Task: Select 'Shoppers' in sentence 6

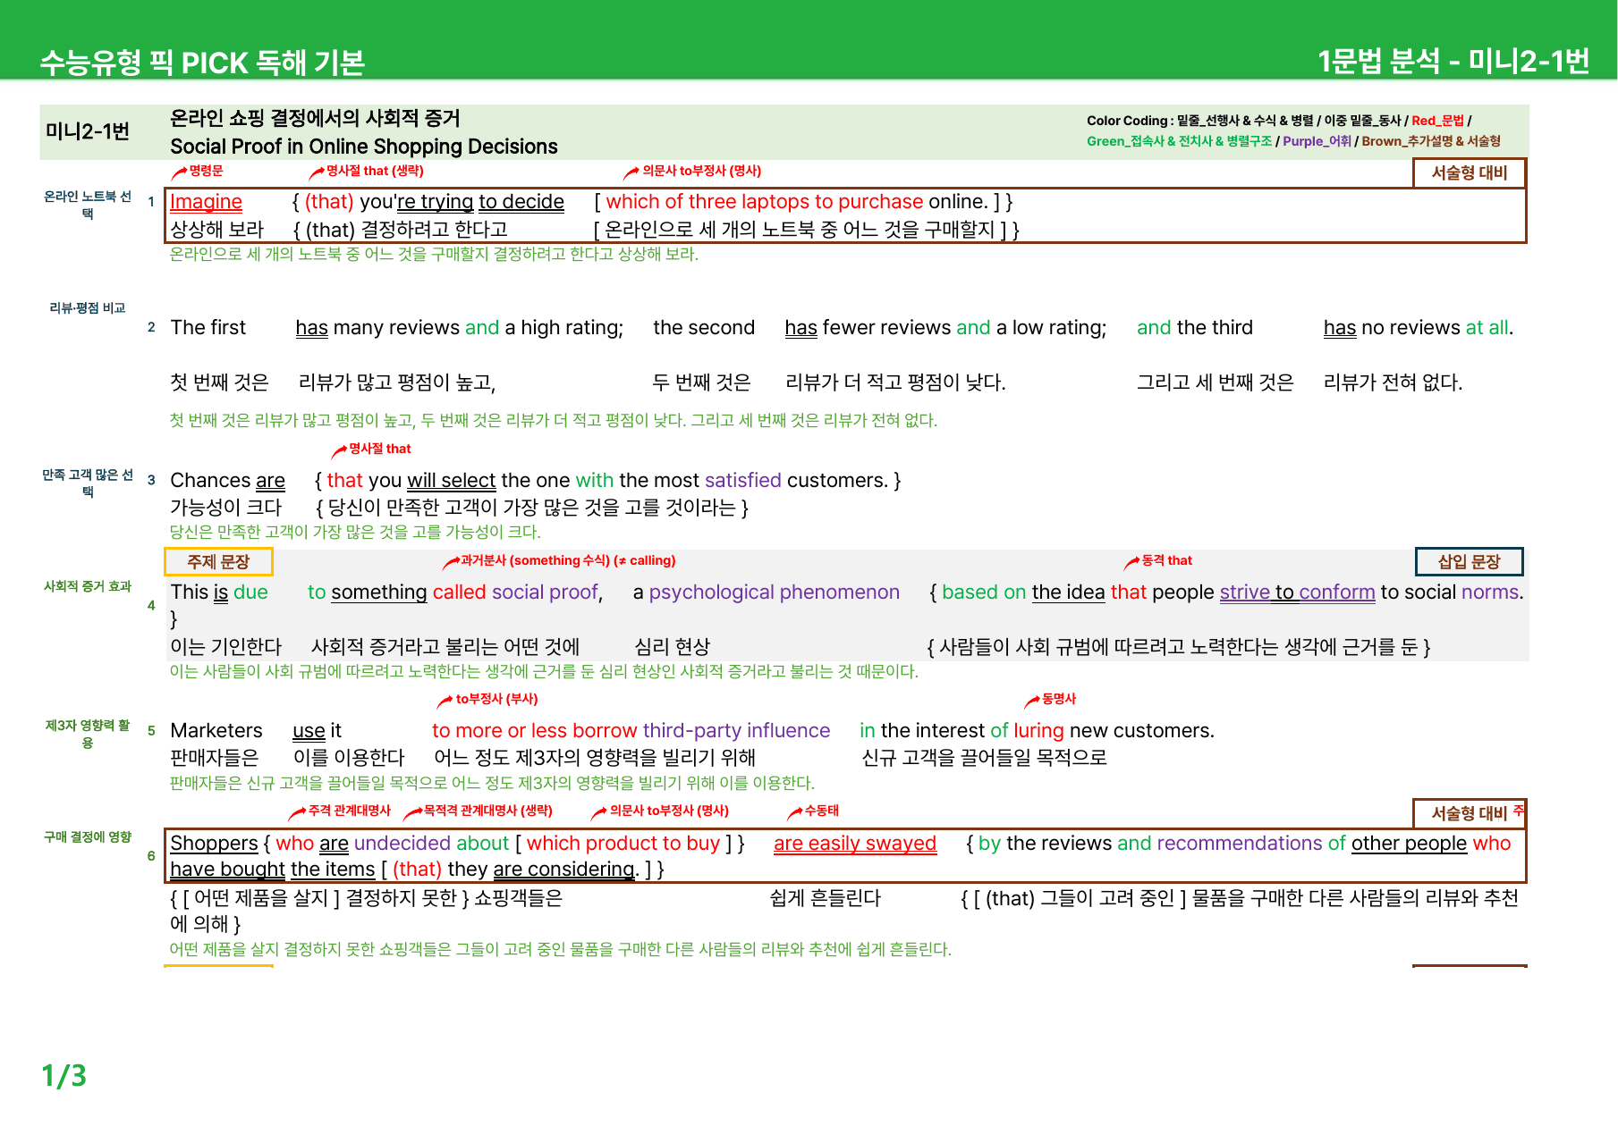Action: click(214, 844)
